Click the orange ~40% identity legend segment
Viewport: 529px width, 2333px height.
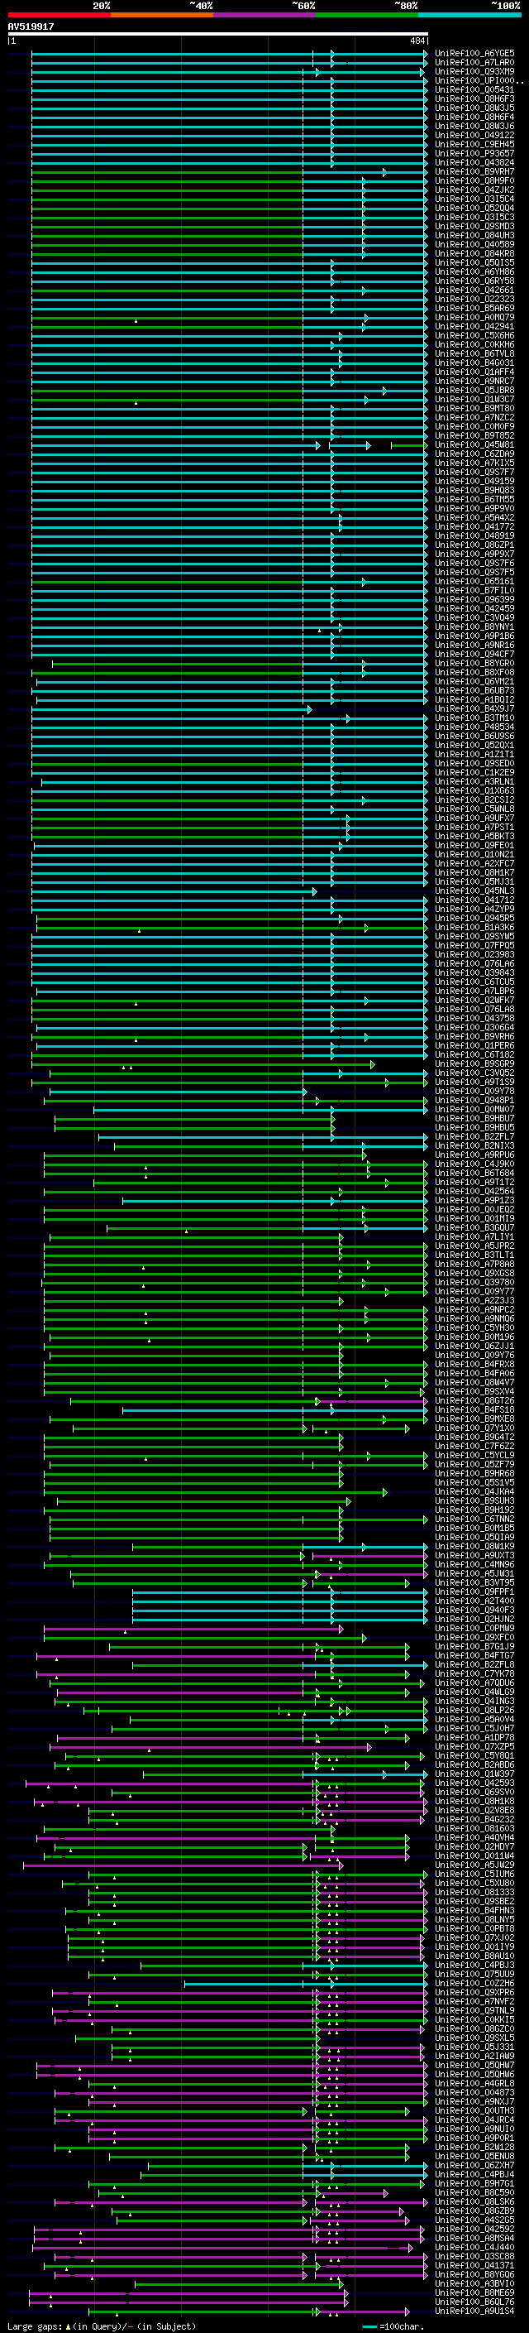pyautogui.click(x=162, y=16)
